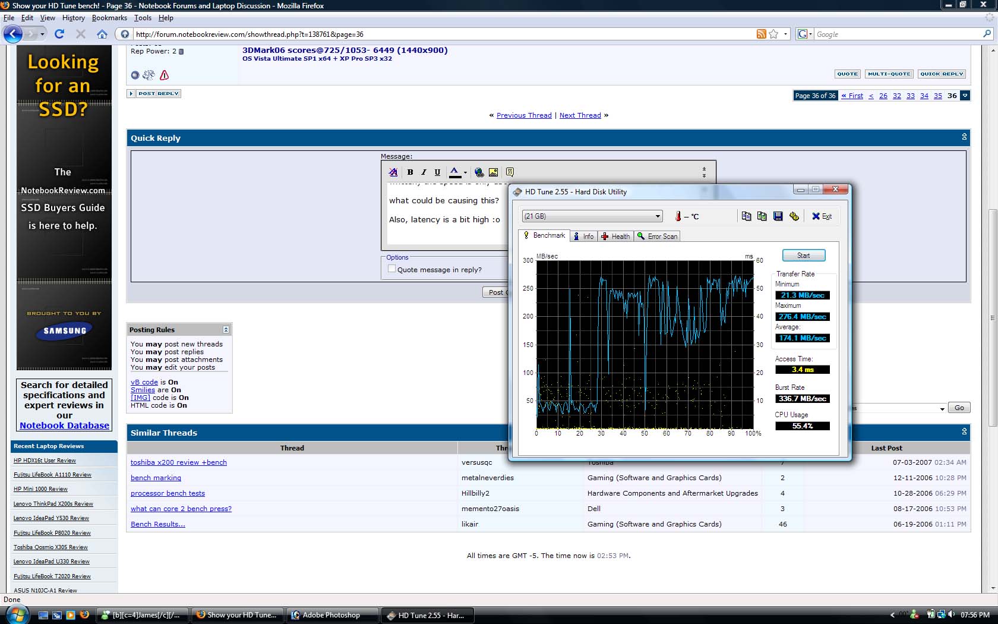
Task: Click the Remove Text Formatting icon
Action: (x=393, y=172)
